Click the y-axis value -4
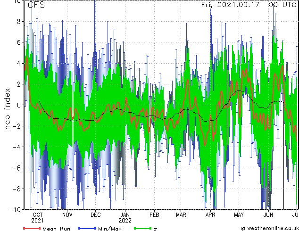The width and height of the screenshot is (299, 231). tap(17, 147)
